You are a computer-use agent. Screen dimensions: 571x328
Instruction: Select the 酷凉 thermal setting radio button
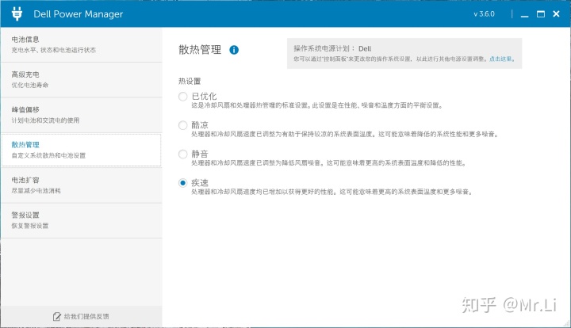click(x=183, y=125)
